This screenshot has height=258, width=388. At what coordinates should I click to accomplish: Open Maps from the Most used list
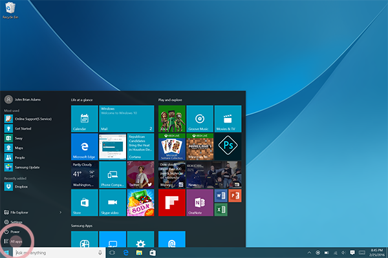click(x=14, y=148)
